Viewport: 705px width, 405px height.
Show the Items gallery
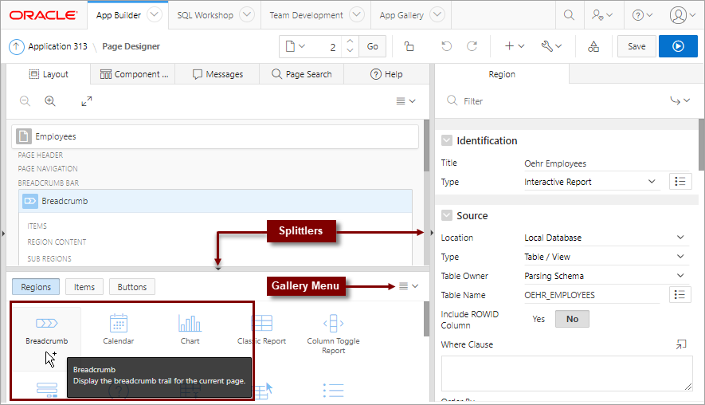point(84,287)
